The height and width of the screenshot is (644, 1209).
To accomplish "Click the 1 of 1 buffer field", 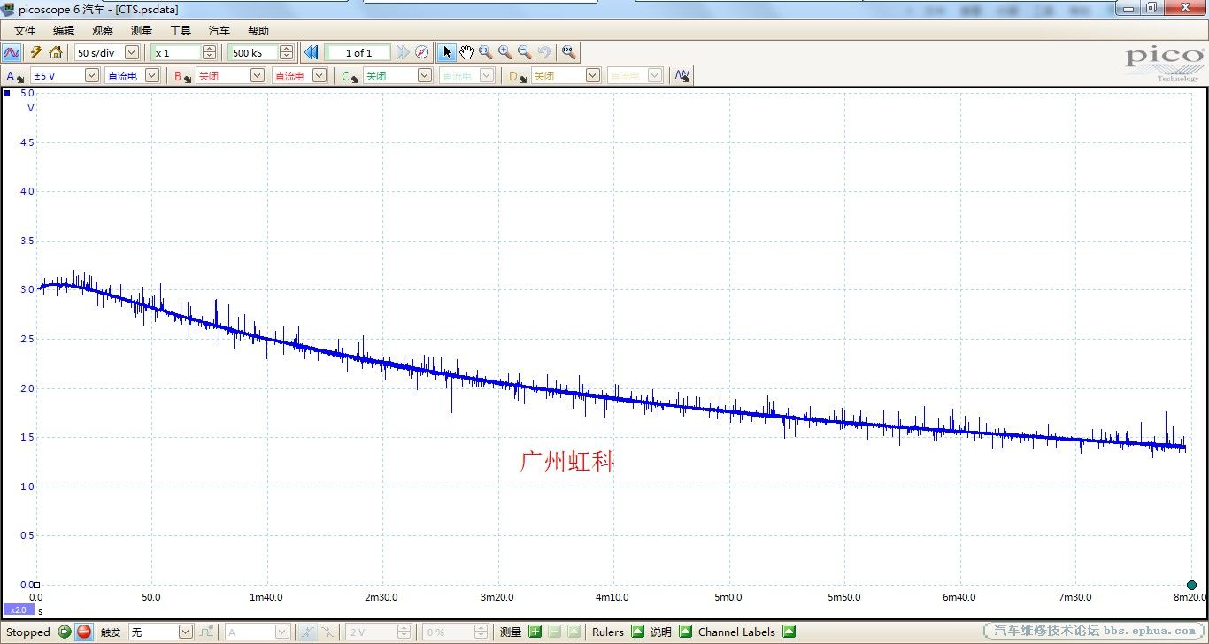I will (358, 52).
